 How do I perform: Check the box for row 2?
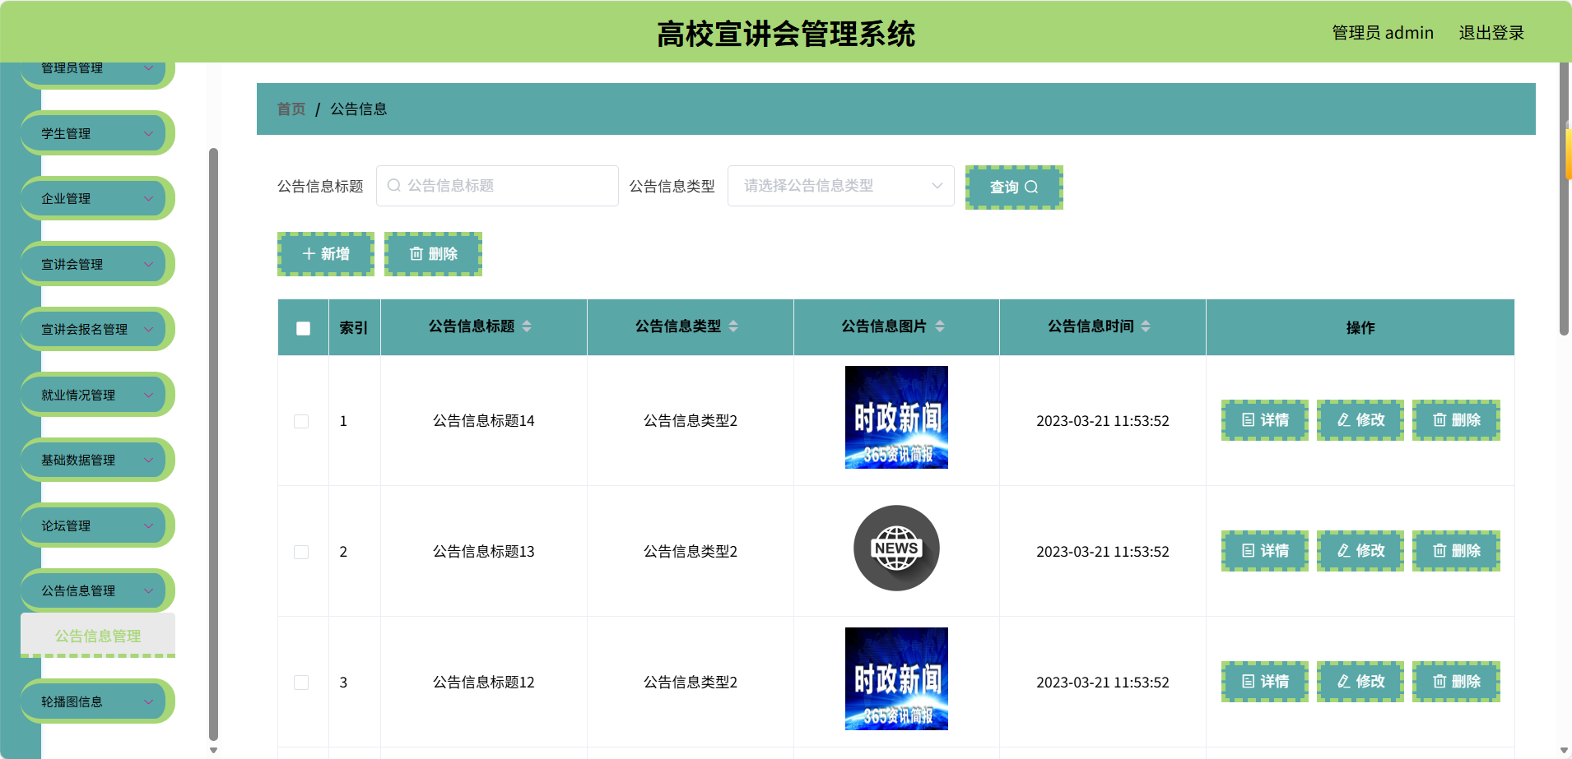[x=301, y=552]
